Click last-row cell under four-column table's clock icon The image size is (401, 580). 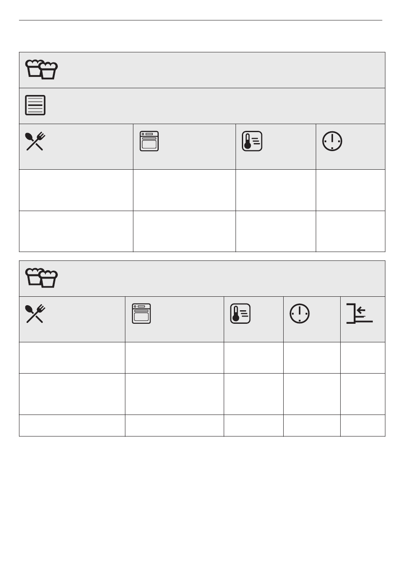(350, 231)
